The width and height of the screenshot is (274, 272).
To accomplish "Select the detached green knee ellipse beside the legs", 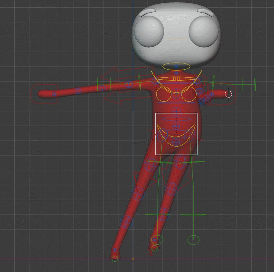I will 193,215.
